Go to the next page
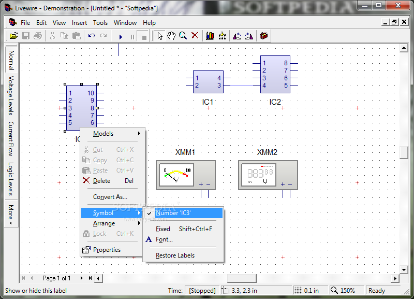 coord(82,278)
